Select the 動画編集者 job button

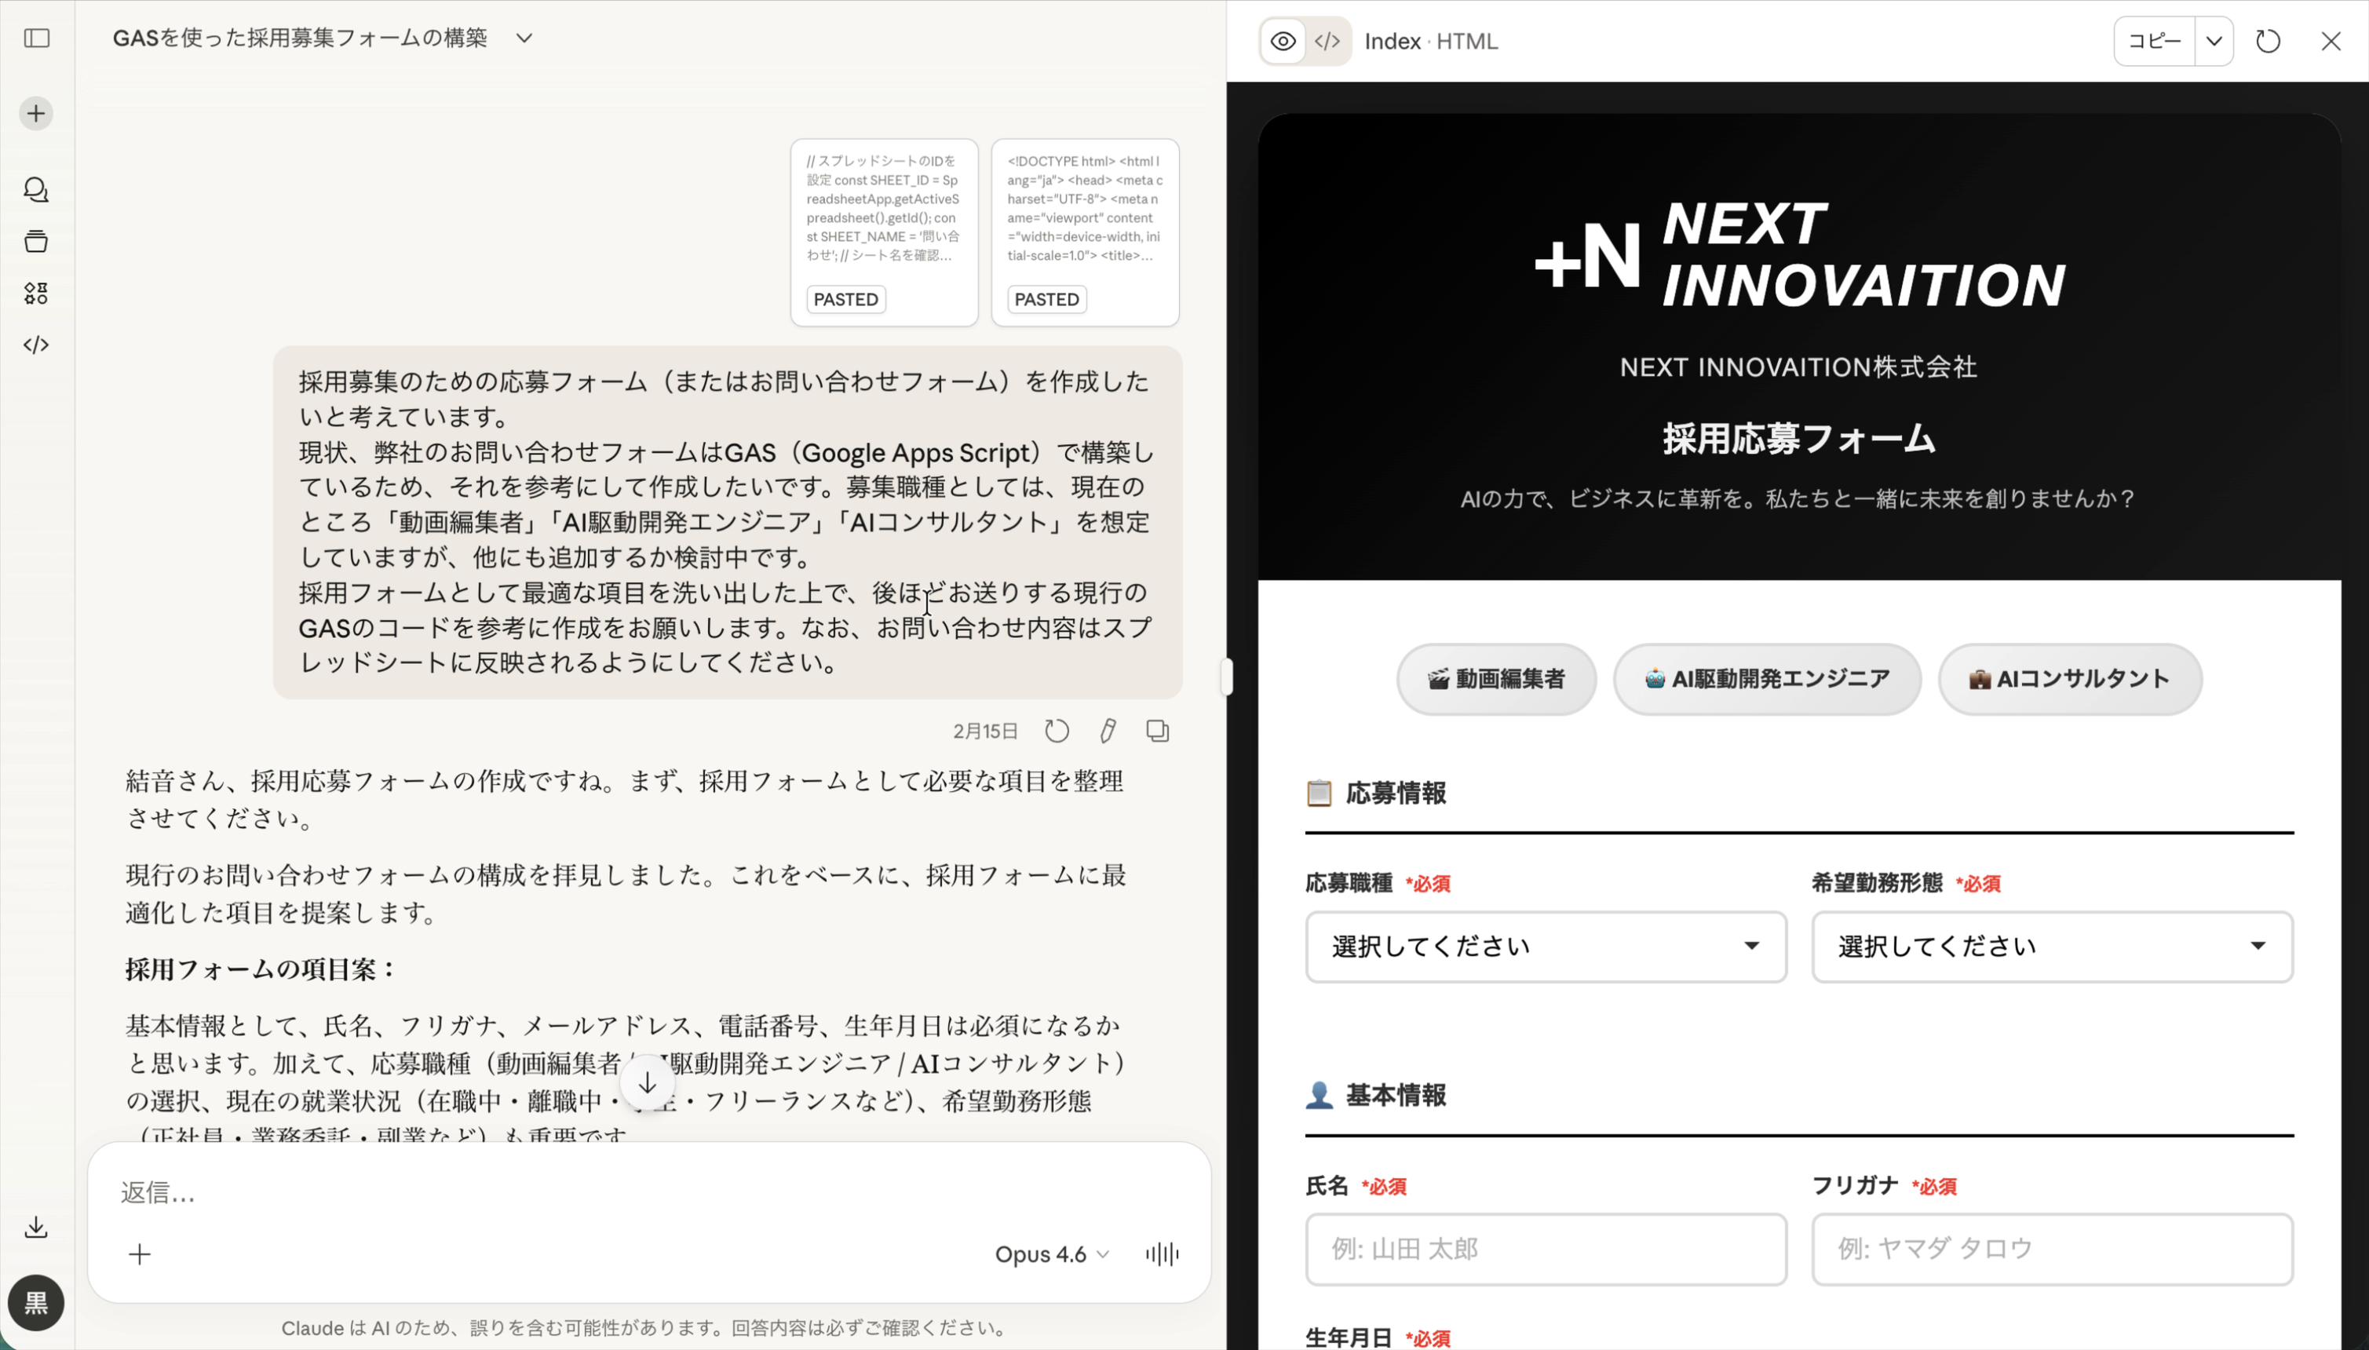pyautogui.click(x=1496, y=680)
